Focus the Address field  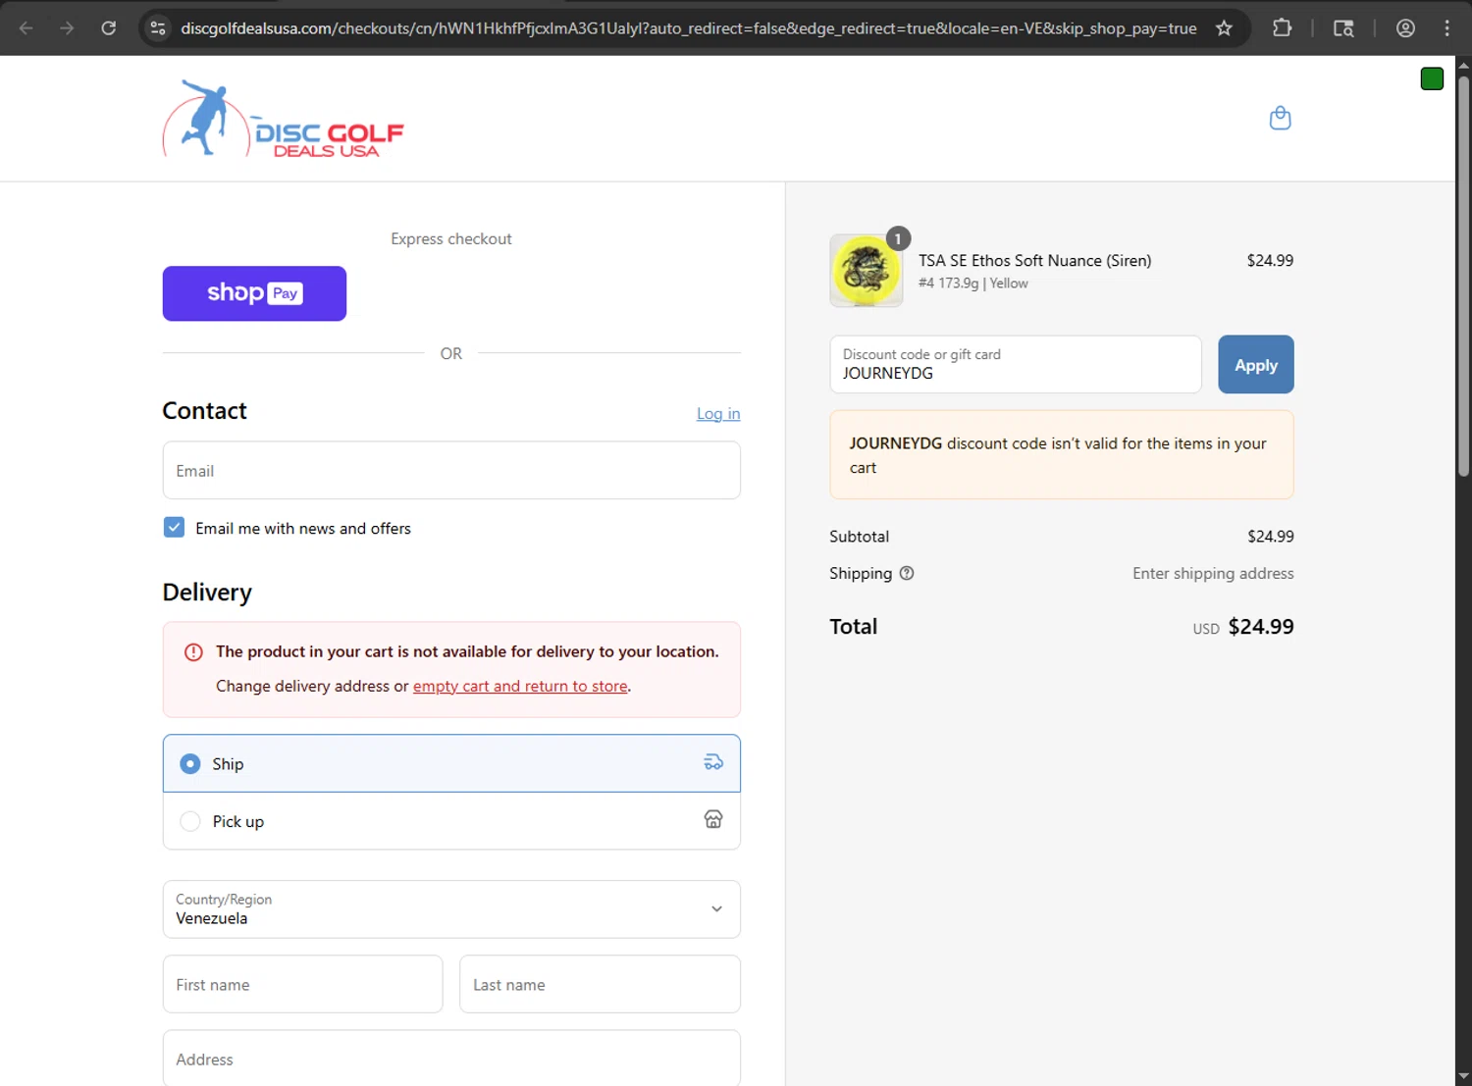tap(451, 1059)
